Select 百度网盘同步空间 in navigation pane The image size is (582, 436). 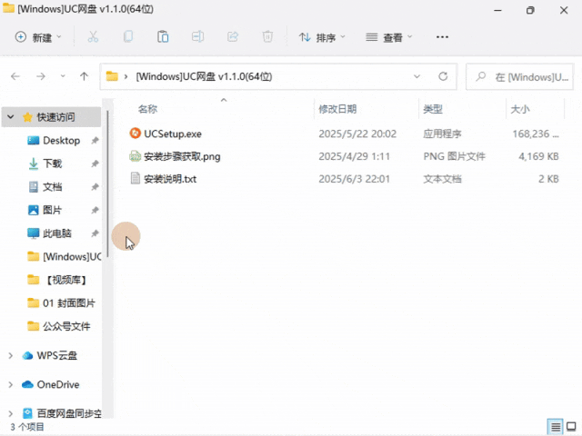click(x=69, y=413)
